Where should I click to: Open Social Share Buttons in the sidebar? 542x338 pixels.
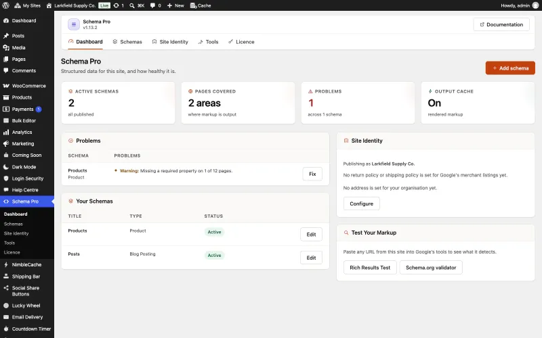(x=27, y=291)
